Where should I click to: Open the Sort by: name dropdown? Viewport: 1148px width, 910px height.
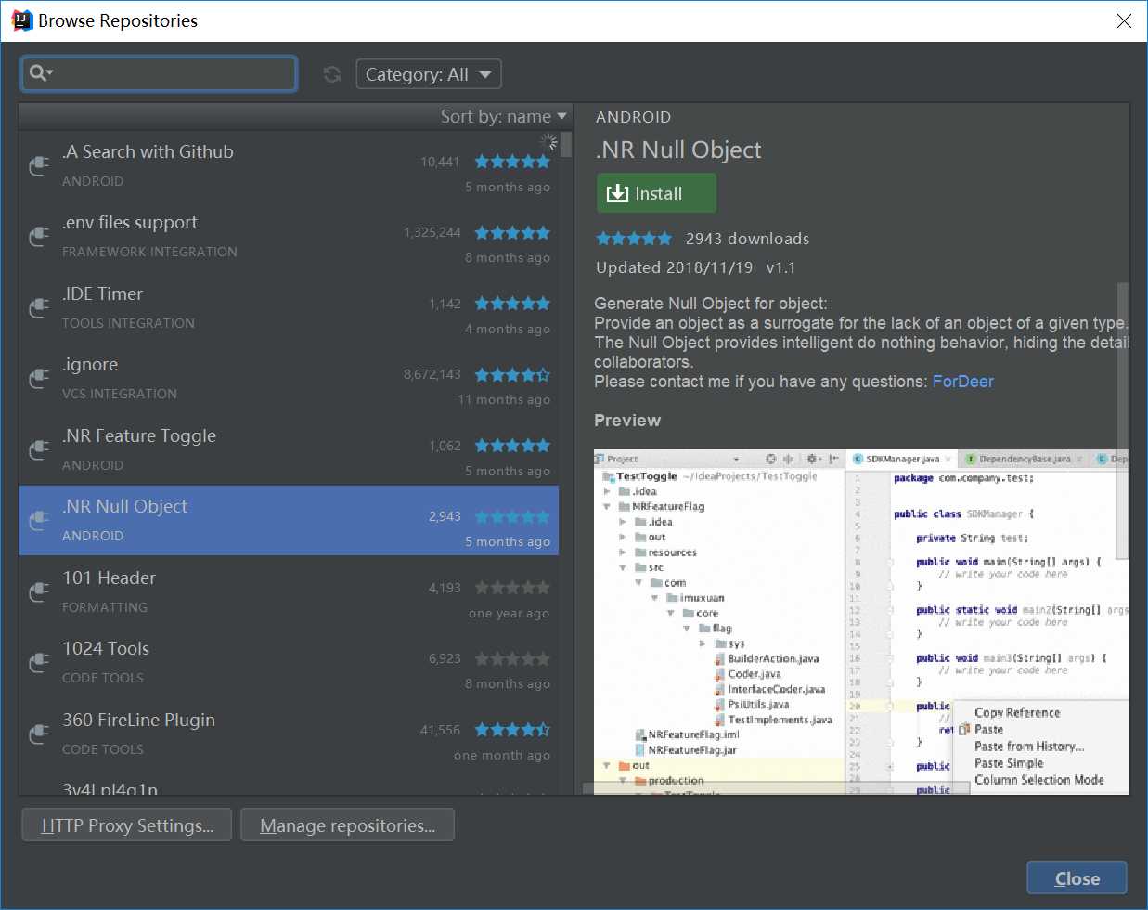point(503,116)
